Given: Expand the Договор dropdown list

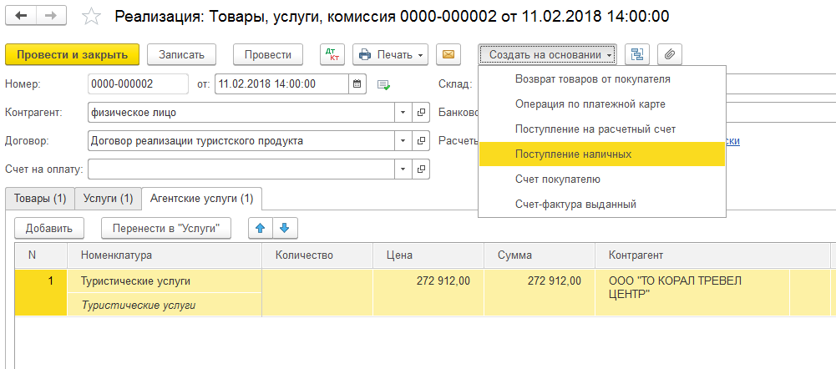Looking at the screenshot, I should [x=403, y=141].
